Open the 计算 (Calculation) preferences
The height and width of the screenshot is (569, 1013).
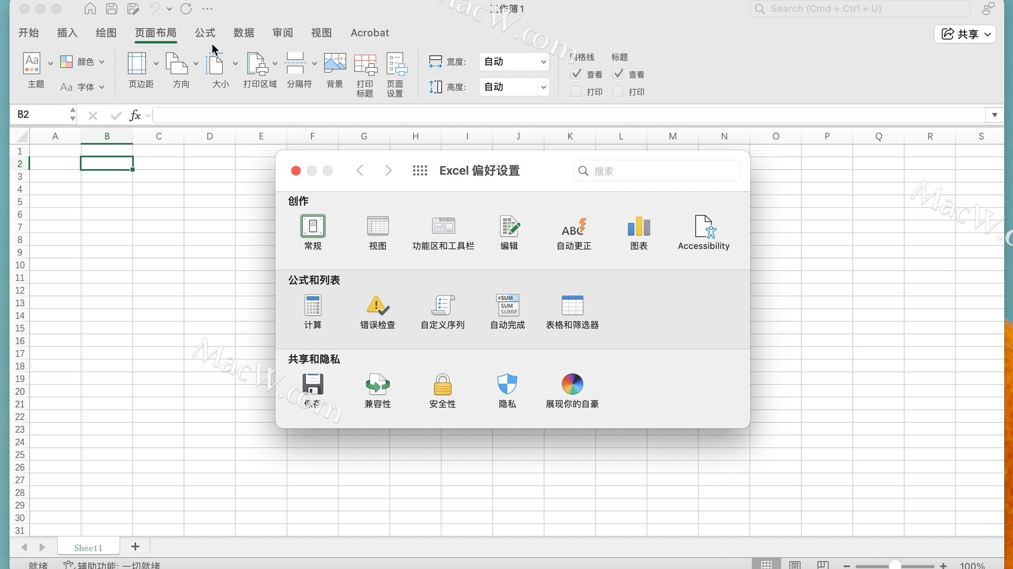pos(312,311)
